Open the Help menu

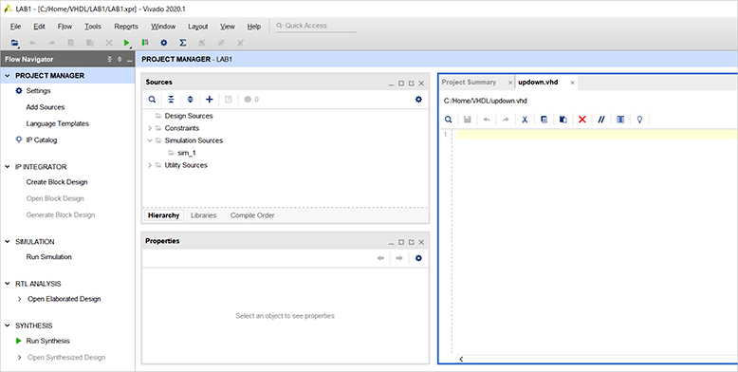pos(253,27)
